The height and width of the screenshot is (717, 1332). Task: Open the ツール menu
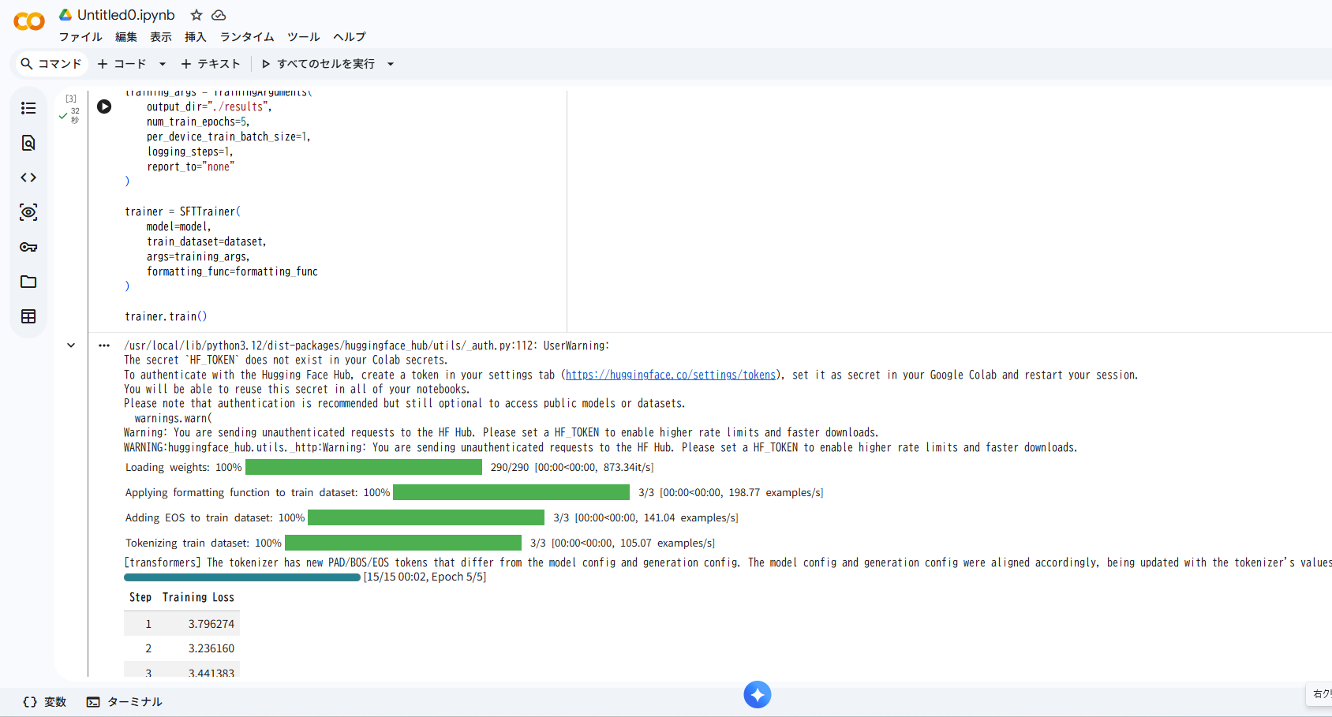(304, 37)
